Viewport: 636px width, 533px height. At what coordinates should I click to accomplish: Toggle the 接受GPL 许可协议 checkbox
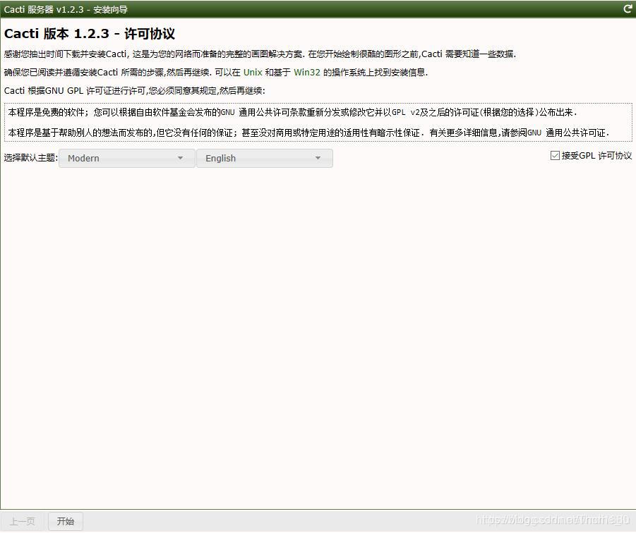click(x=555, y=156)
